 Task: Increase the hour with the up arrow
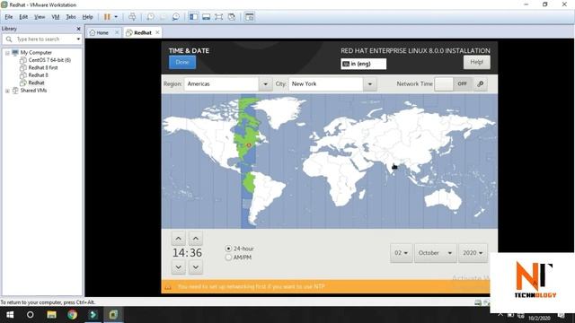click(x=178, y=239)
